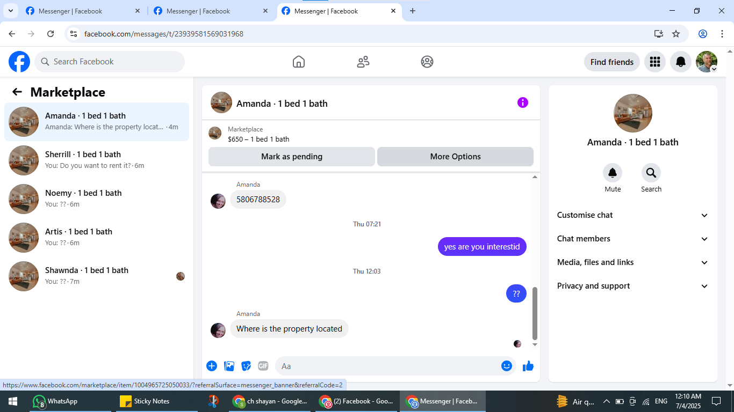Bookmark this tab with star icon
Image resolution: width=734 pixels, height=412 pixels.
[676, 34]
